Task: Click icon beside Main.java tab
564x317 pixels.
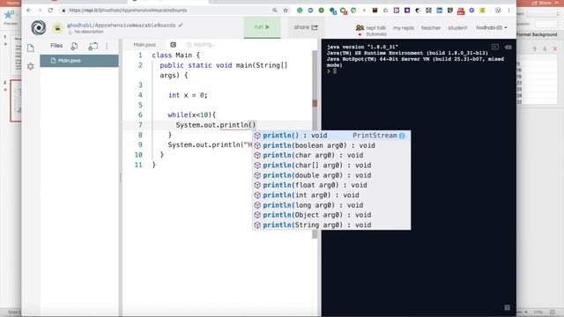Action: [173, 45]
